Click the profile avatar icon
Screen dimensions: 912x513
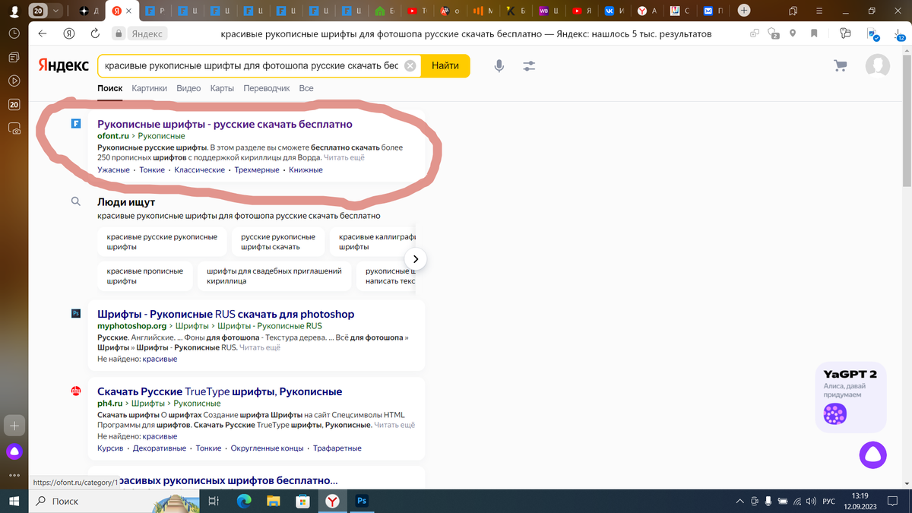pyautogui.click(x=877, y=65)
